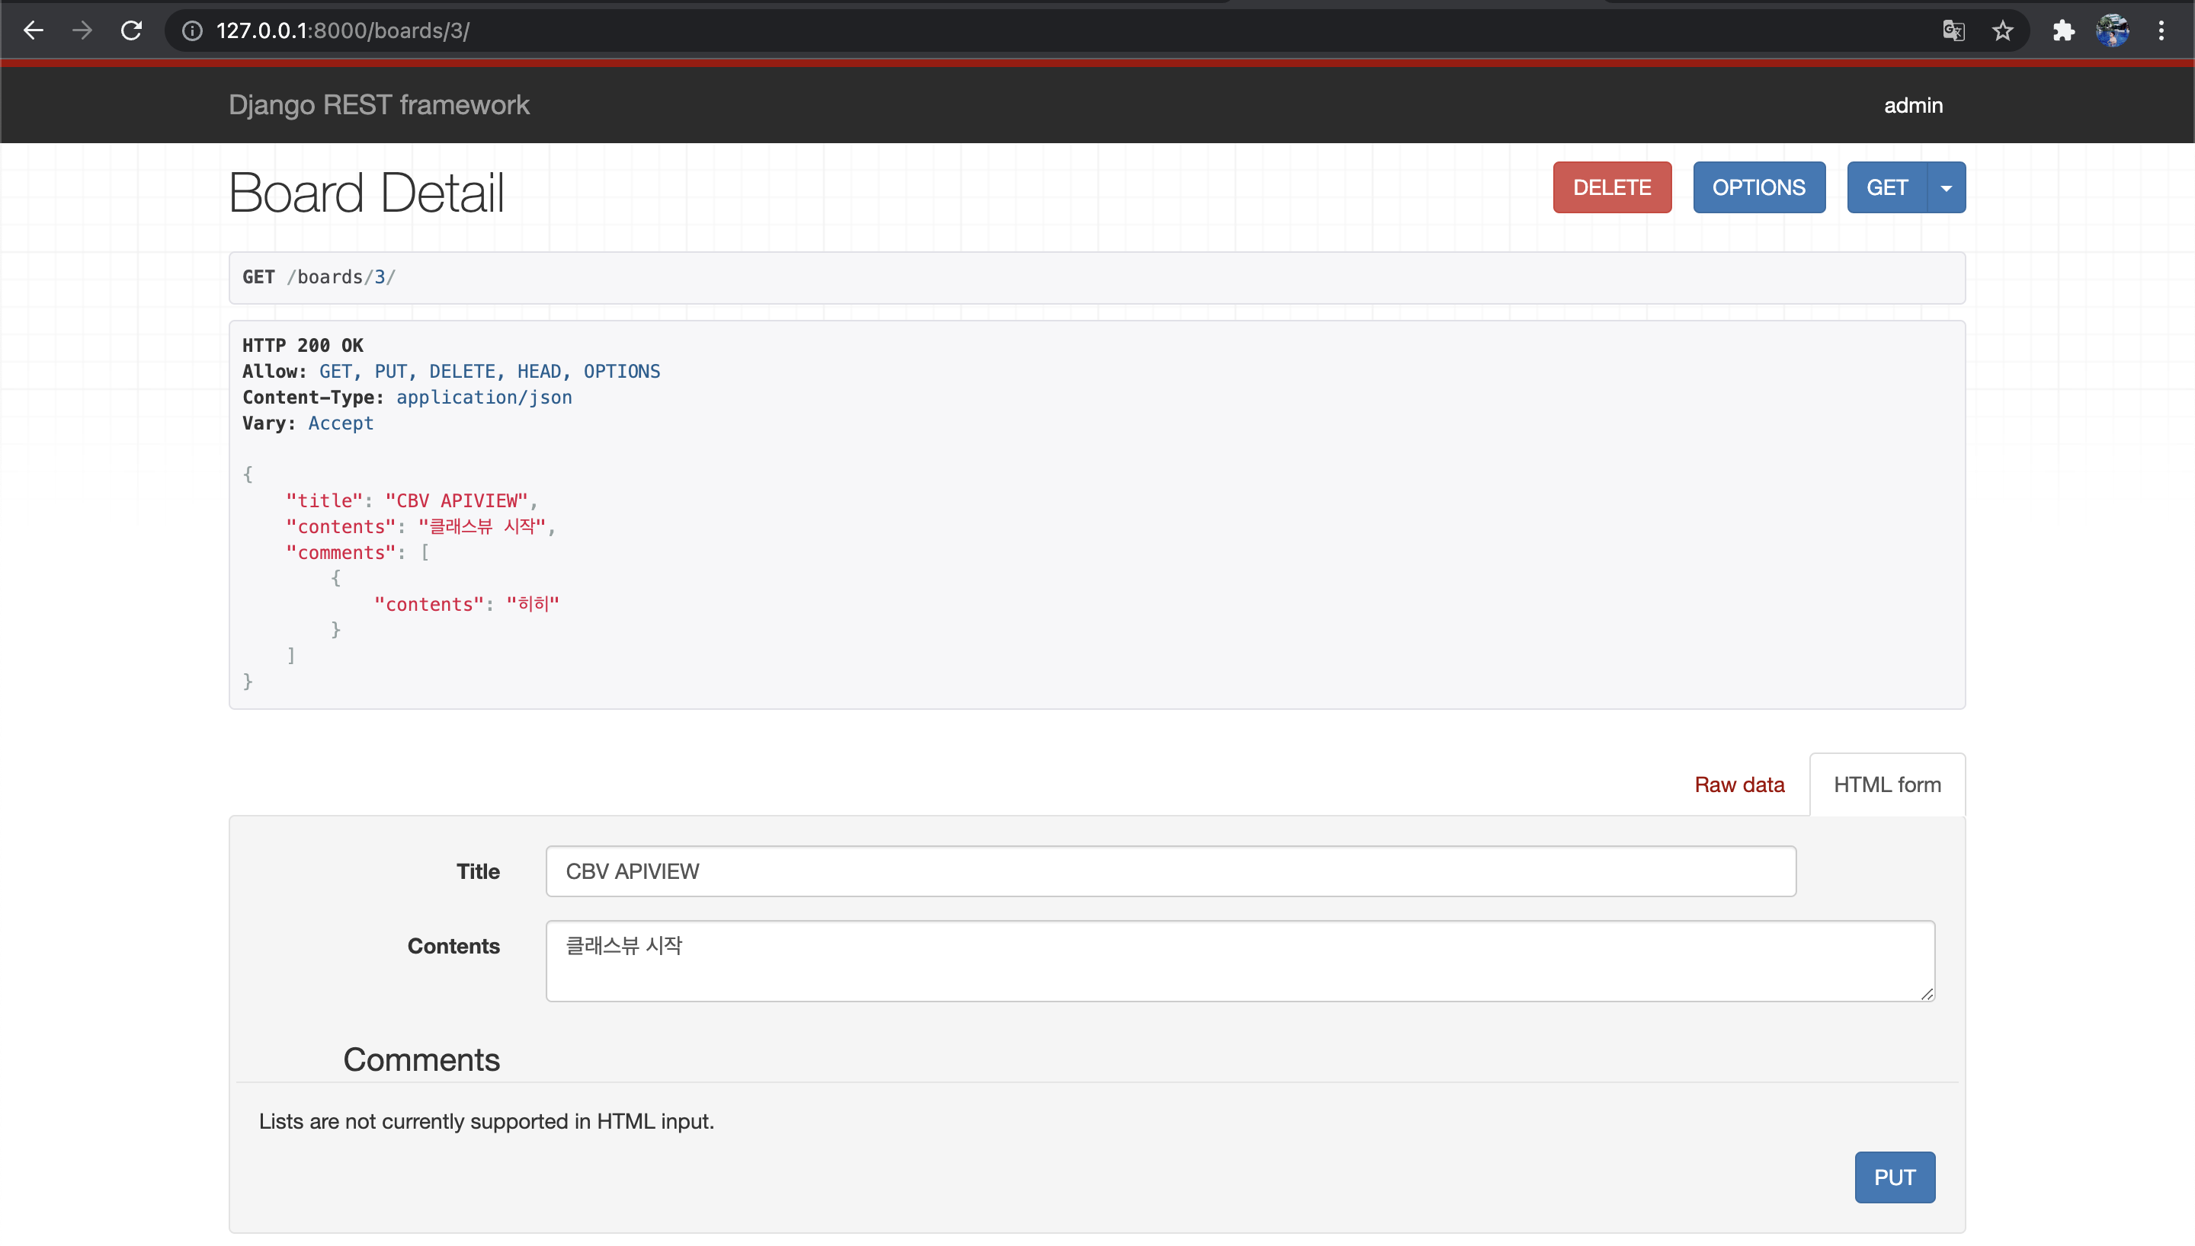Select the HTML form tab
2195x1246 pixels.
coord(1887,784)
